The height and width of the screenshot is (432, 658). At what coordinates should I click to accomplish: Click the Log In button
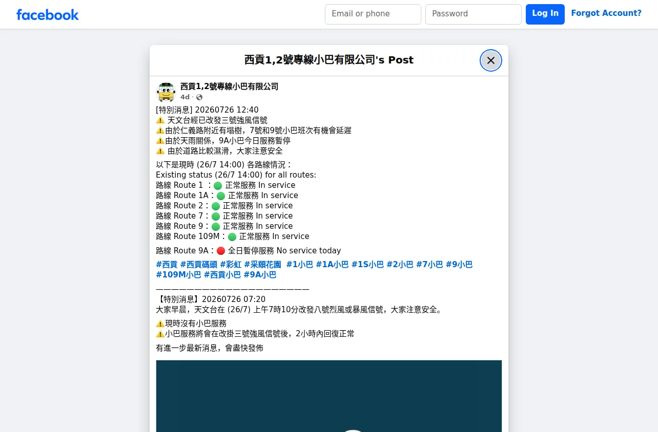(545, 14)
